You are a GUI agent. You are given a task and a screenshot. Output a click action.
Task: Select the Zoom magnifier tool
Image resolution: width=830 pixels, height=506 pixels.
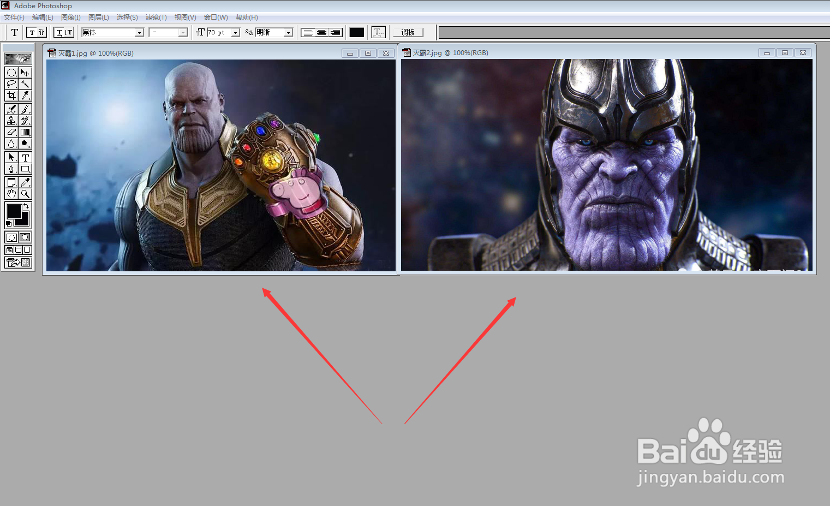tap(25, 194)
